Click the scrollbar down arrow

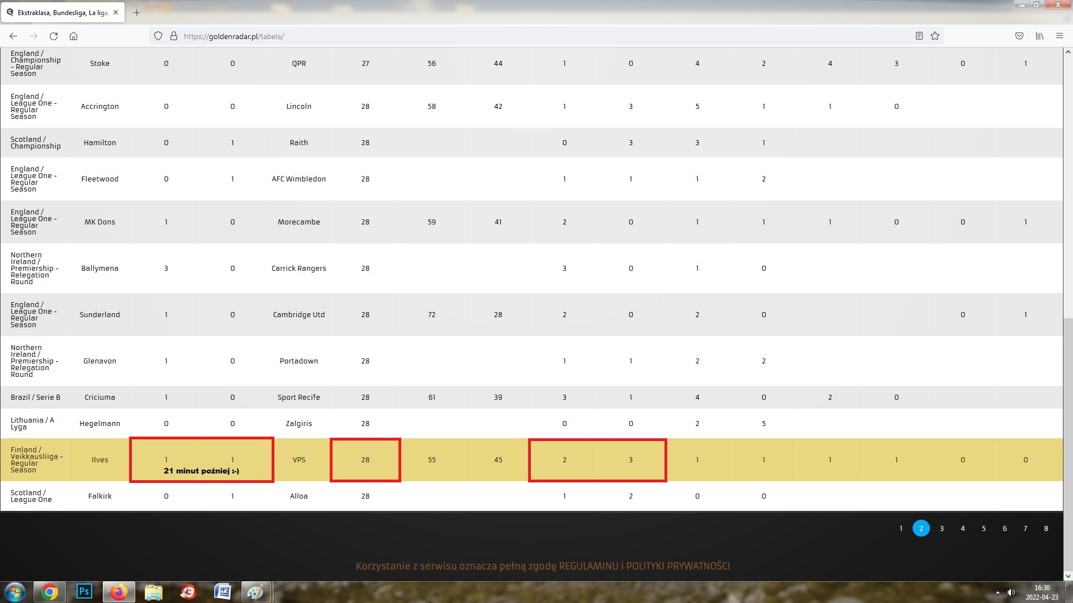click(1068, 576)
